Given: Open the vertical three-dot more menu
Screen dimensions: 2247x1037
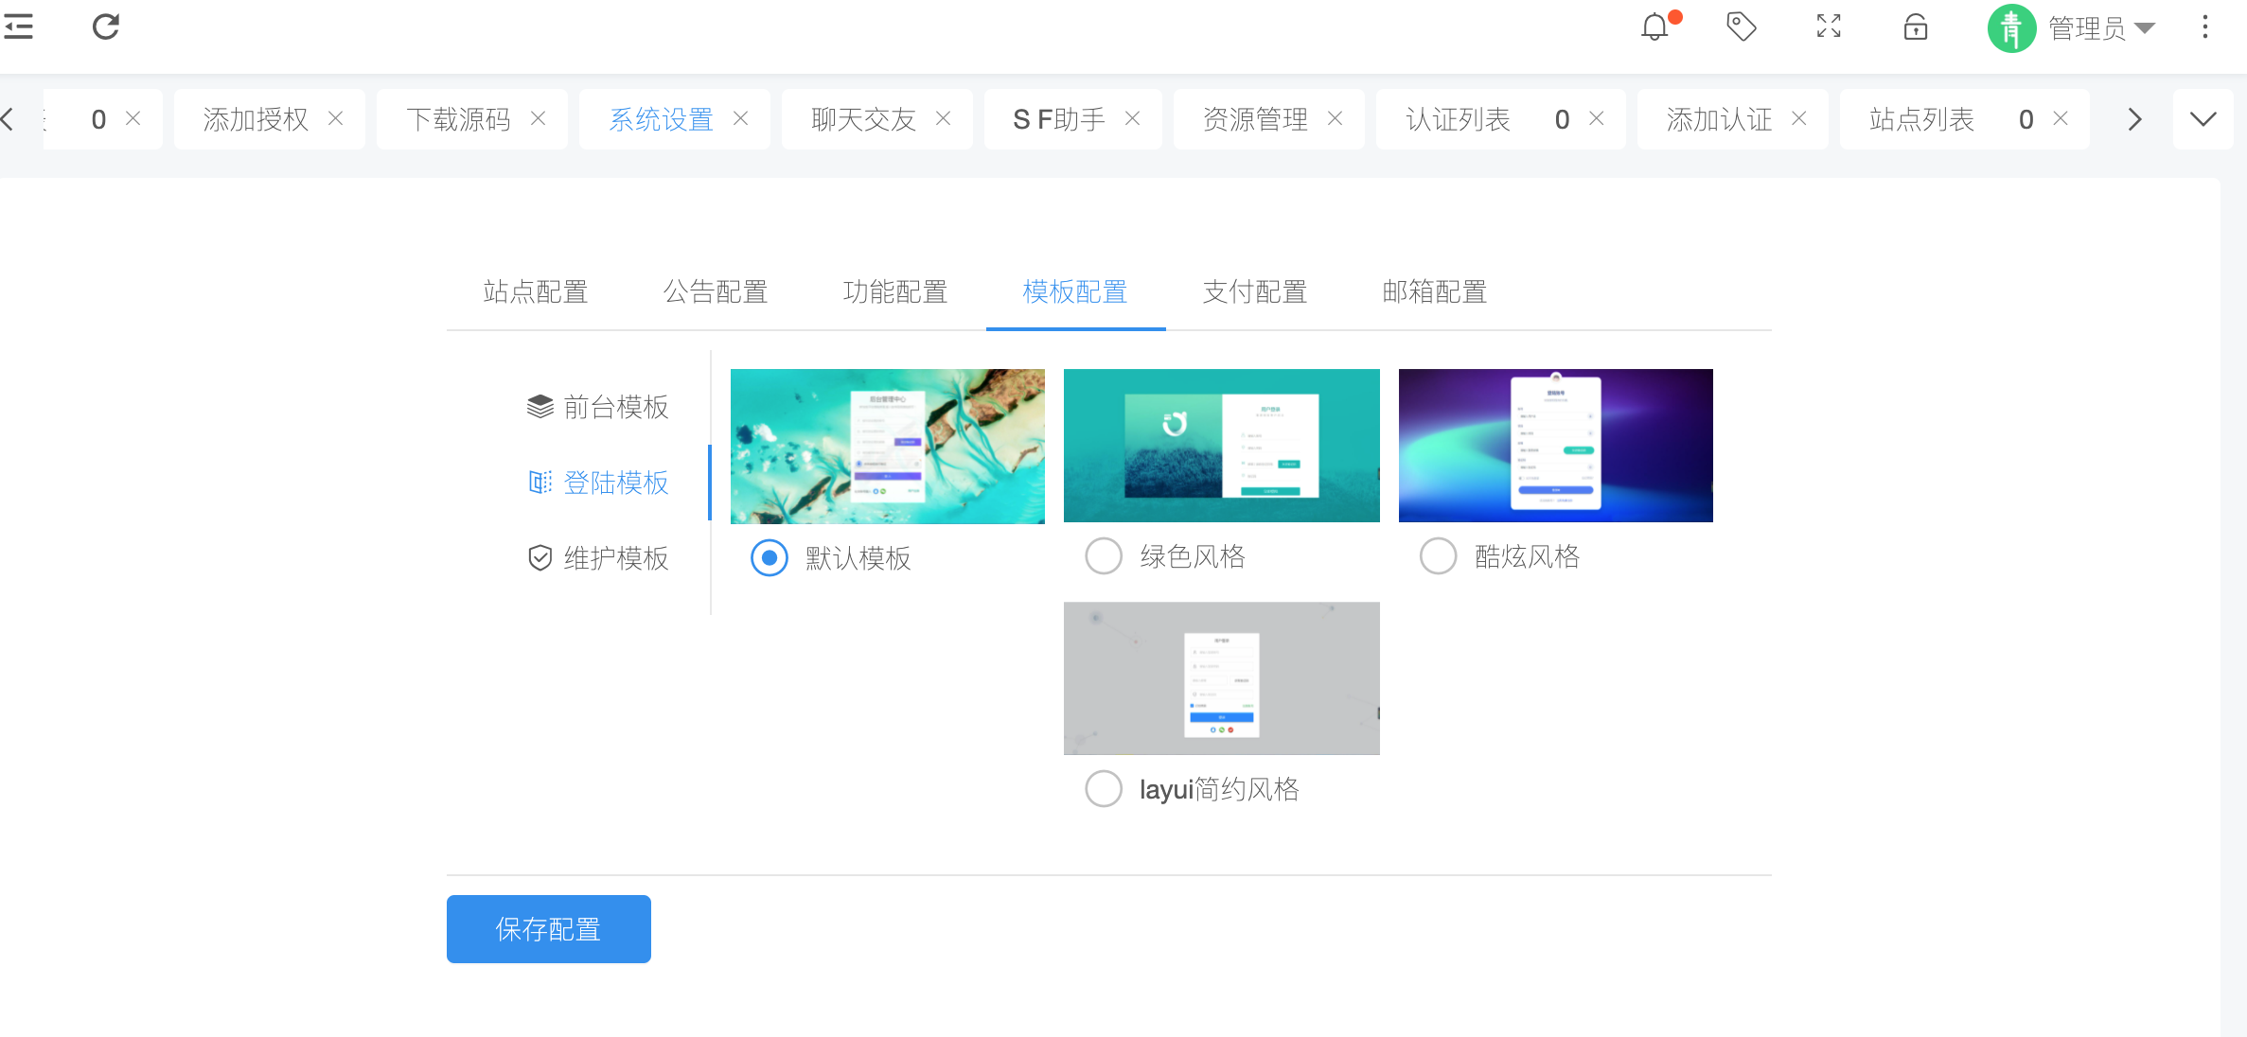Looking at the screenshot, I should click(2205, 26).
